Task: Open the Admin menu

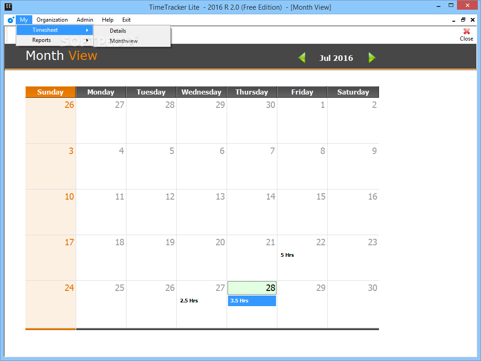Action: 84,20
